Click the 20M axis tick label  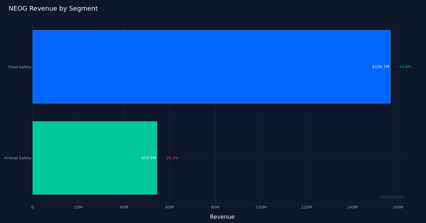pos(78,207)
